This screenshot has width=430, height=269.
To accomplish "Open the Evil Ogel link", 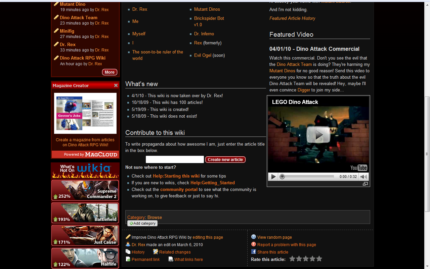I will pyautogui.click(x=203, y=55).
